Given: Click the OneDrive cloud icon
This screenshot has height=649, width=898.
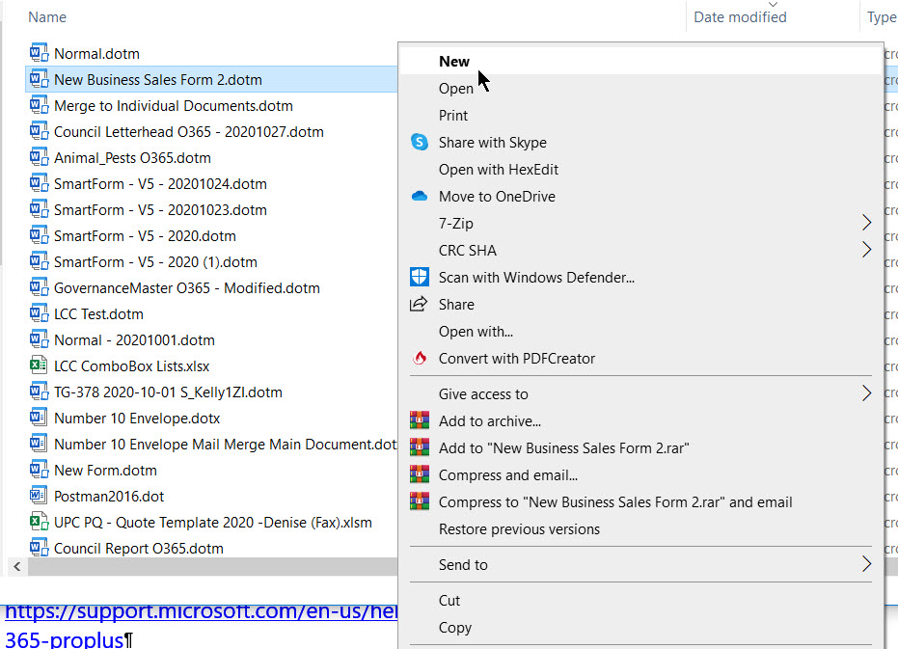Looking at the screenshot, I should (x=420, y=196).
